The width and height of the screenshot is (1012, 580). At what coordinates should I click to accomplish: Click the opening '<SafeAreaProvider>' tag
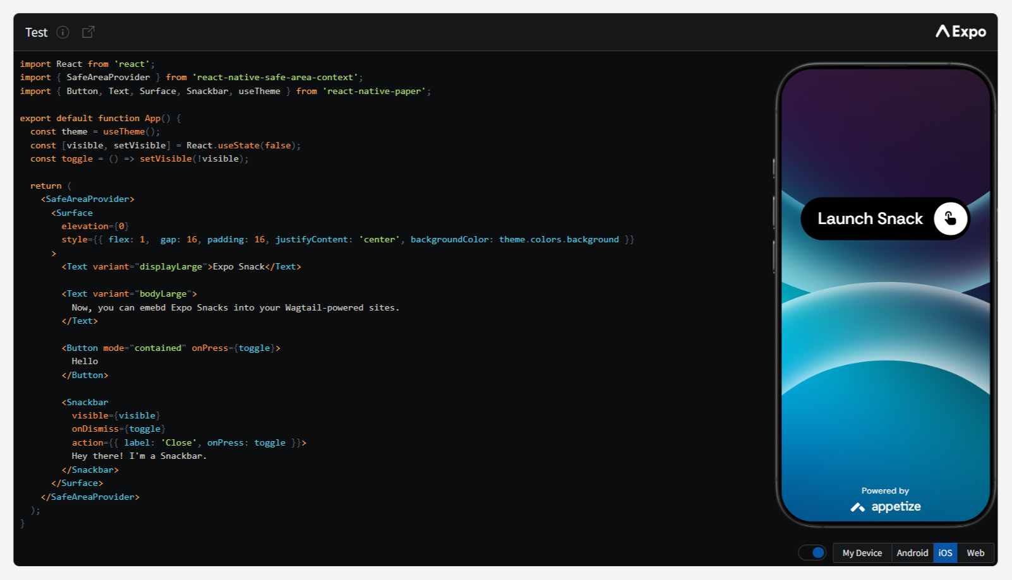tap(88, 199)
